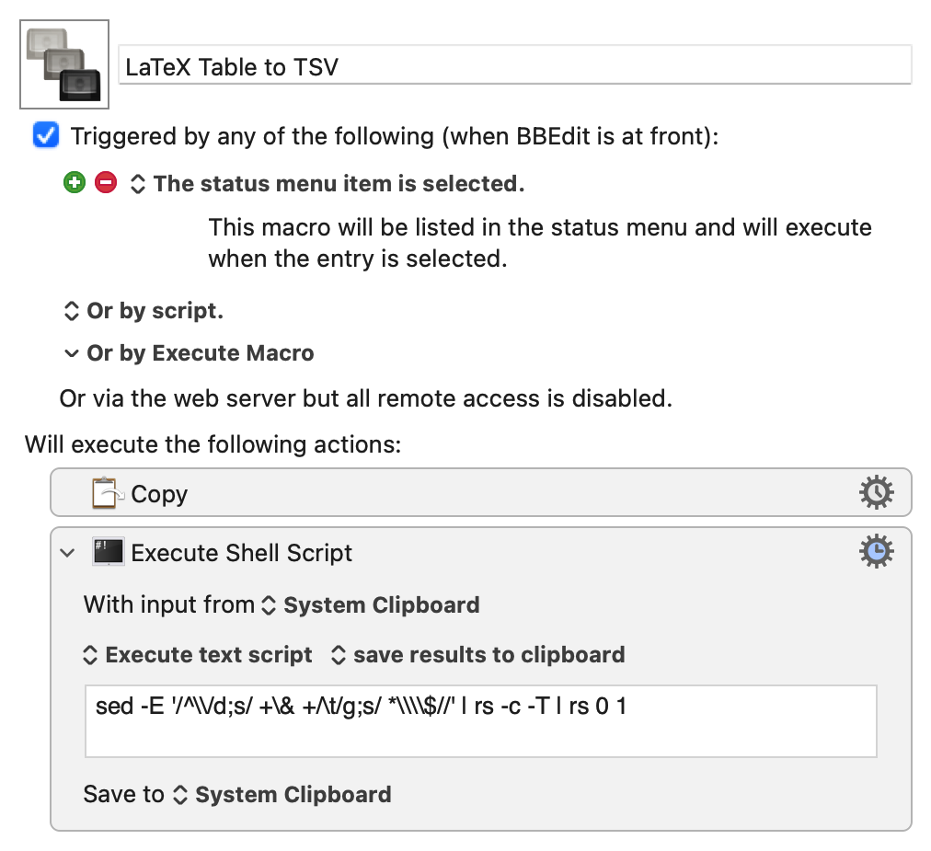
Task: Open the 'Execute text script' popup
Action: click(199, 655)
